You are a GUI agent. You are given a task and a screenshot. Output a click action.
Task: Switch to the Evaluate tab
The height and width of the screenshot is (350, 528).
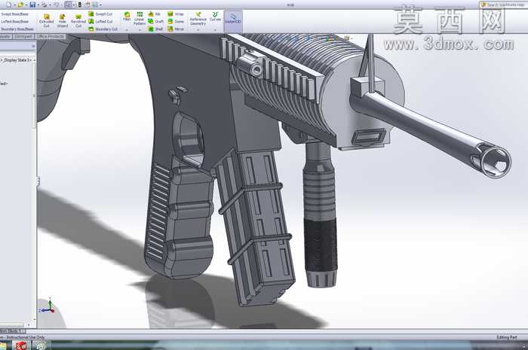point(6,36)
